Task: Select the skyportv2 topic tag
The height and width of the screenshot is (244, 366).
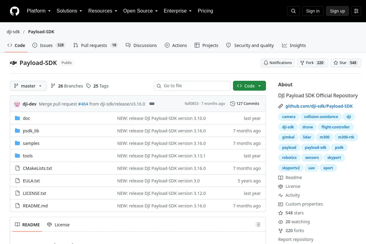Action: pos(291,168)
